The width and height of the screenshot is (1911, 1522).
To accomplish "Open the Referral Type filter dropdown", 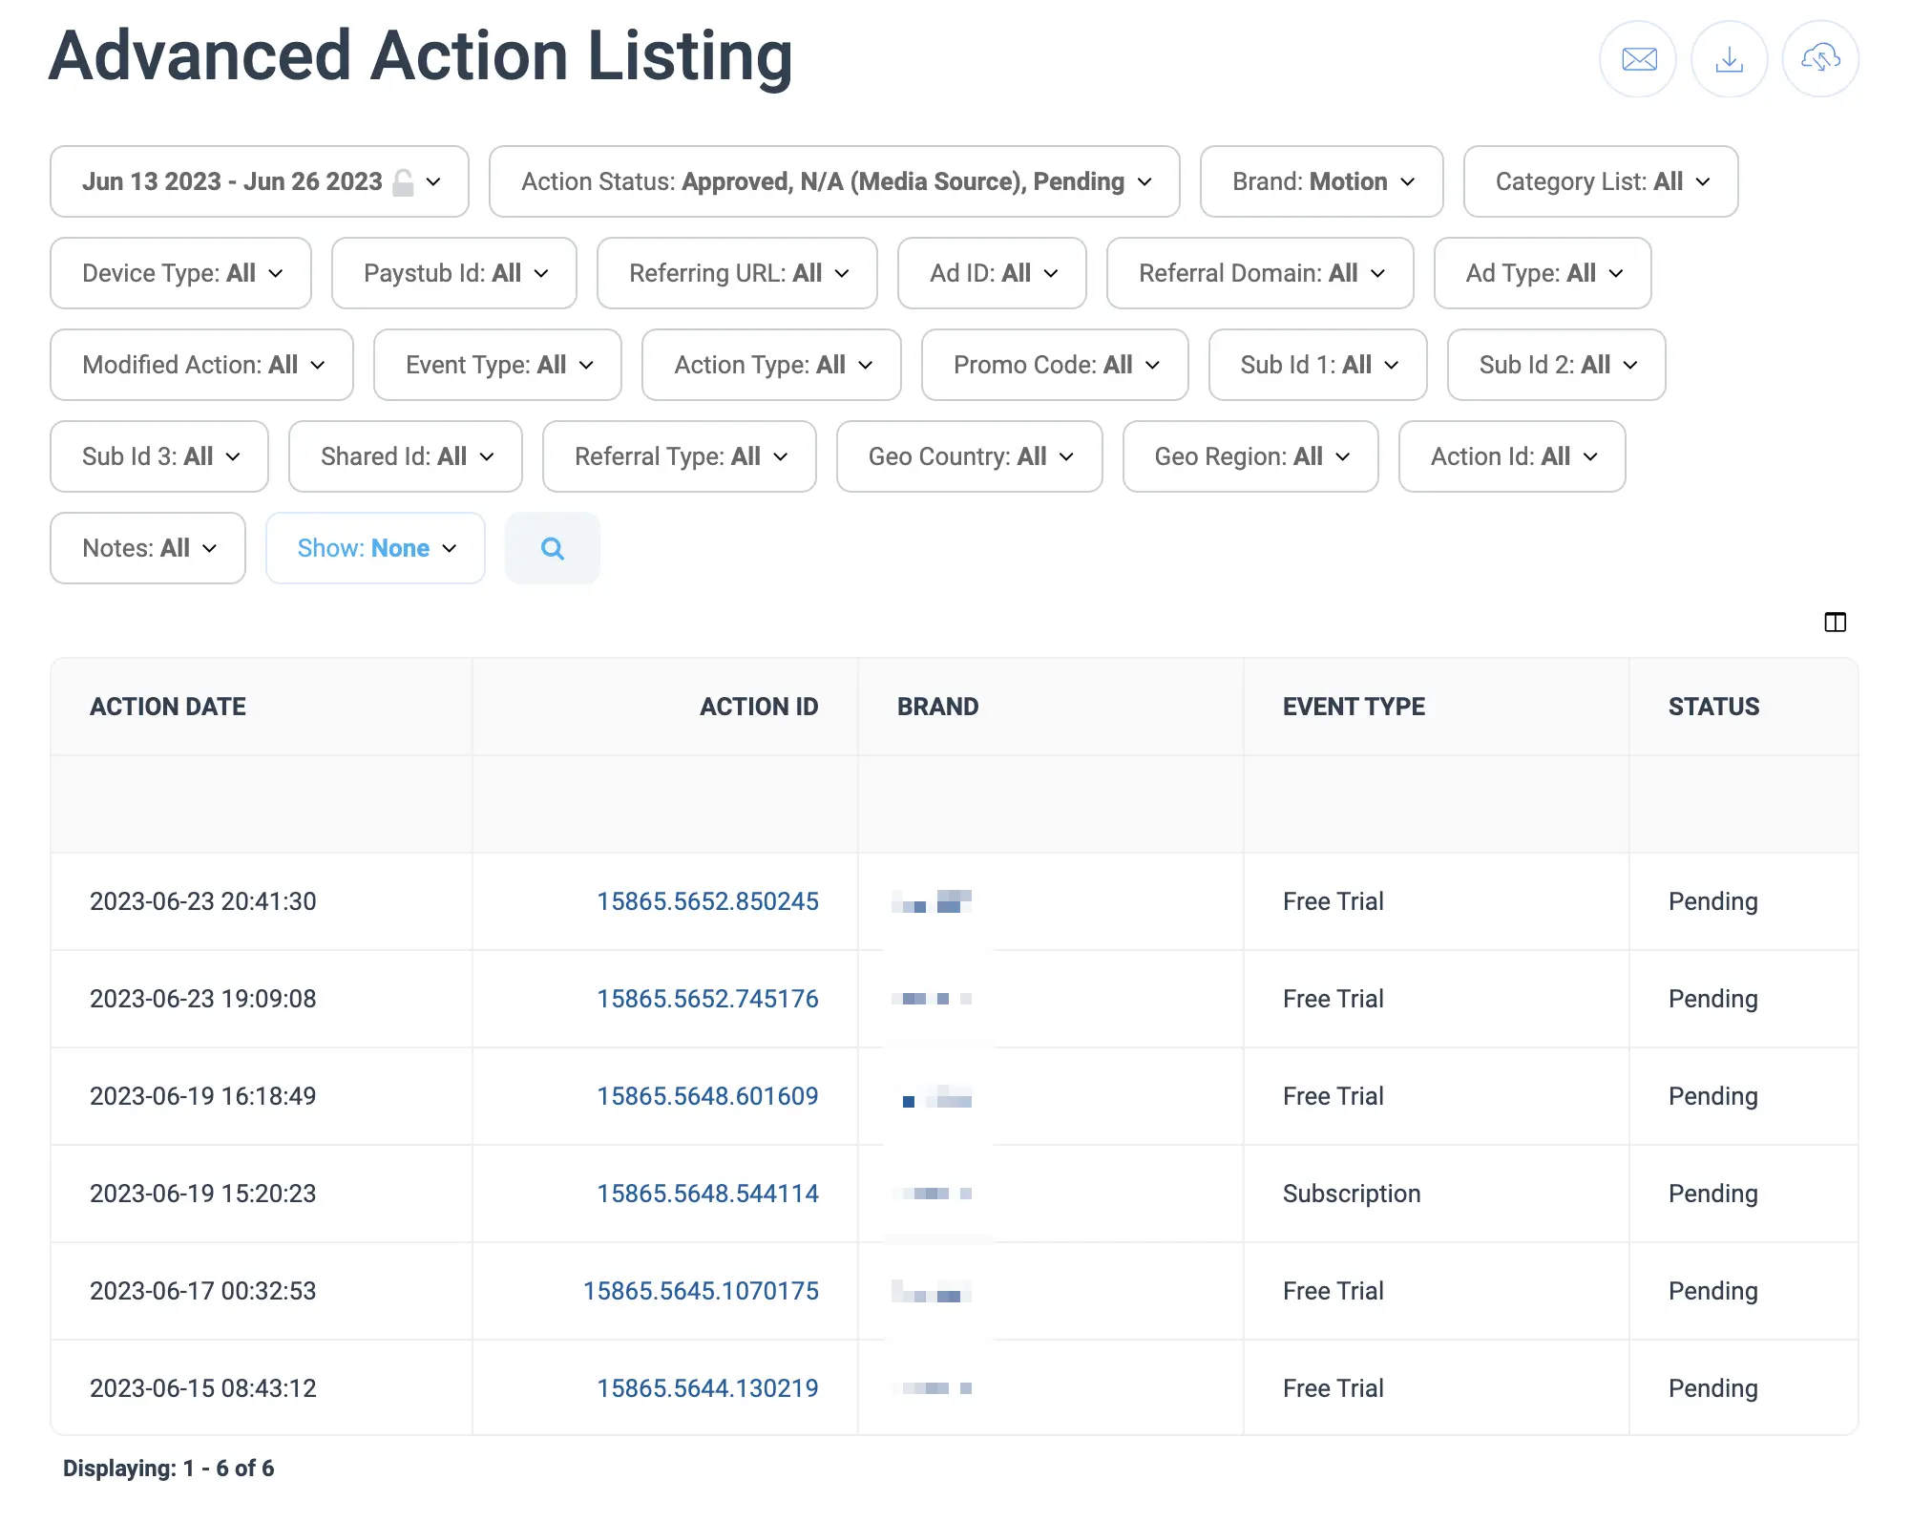I will click(x=679, y=456).
